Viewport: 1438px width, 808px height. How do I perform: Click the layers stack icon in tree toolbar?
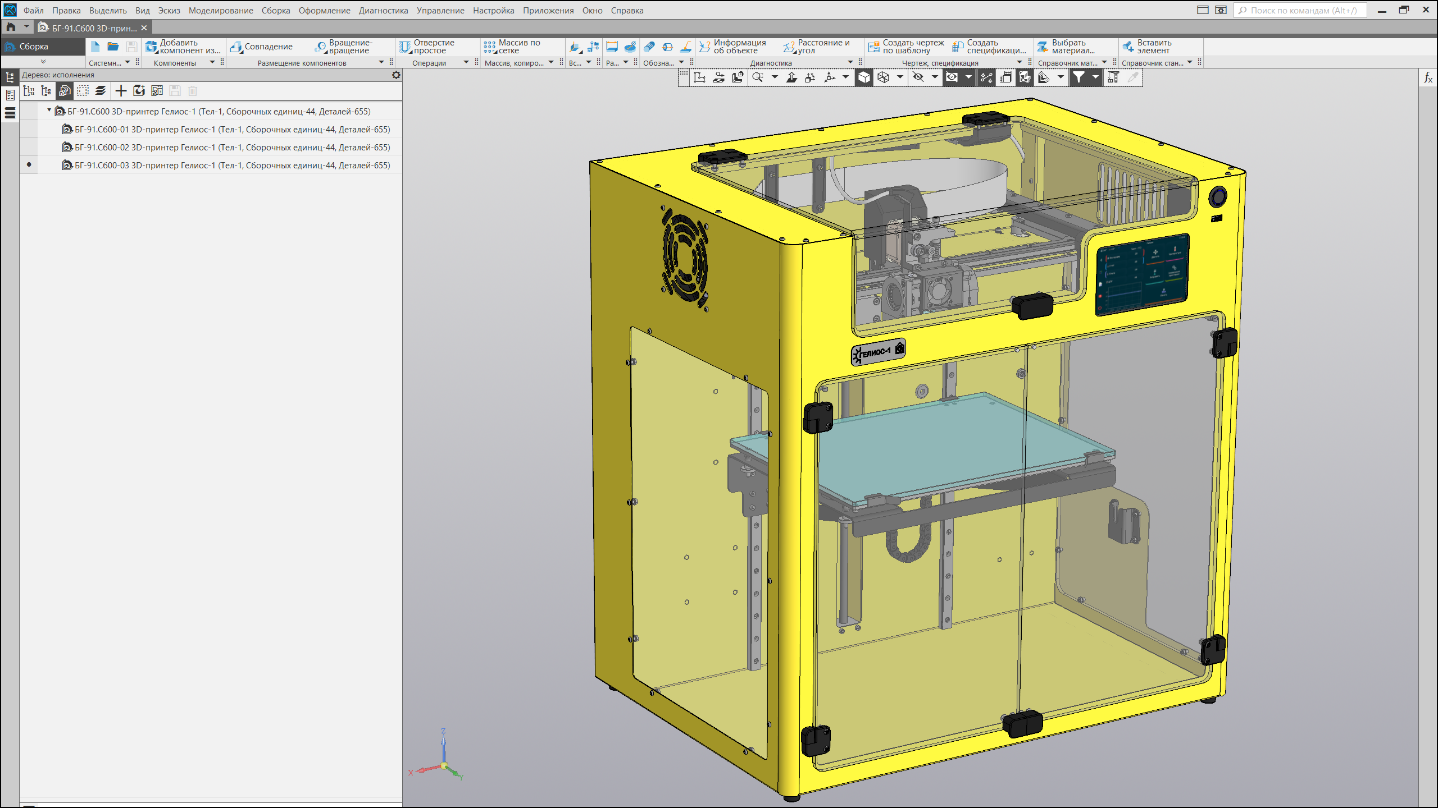[101, 91]
